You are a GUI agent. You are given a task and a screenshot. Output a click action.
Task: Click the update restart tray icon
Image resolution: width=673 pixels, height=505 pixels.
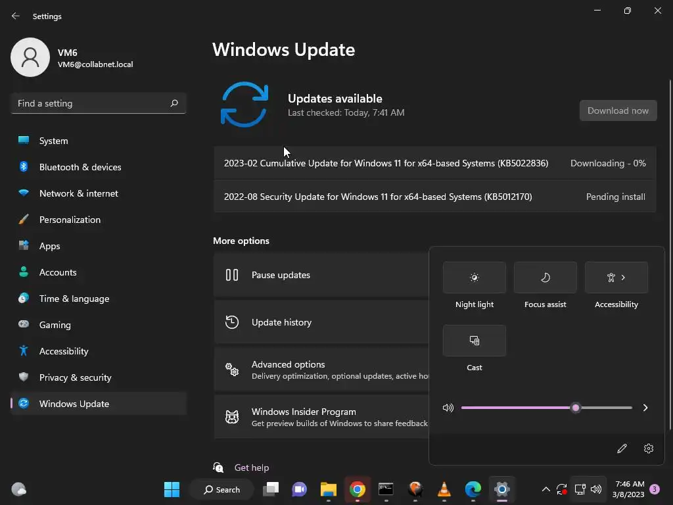[562, 489]
